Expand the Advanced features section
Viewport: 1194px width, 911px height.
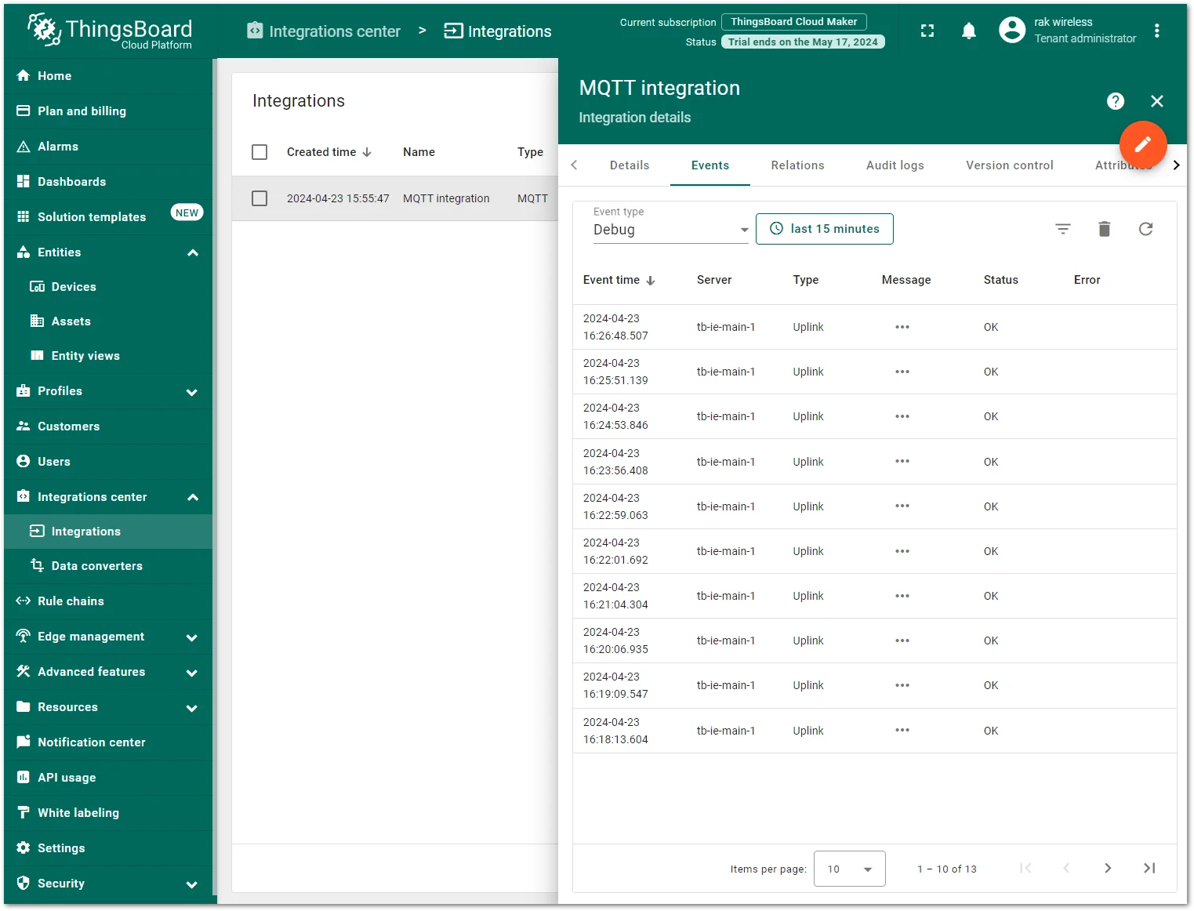[x=192, y=673]
